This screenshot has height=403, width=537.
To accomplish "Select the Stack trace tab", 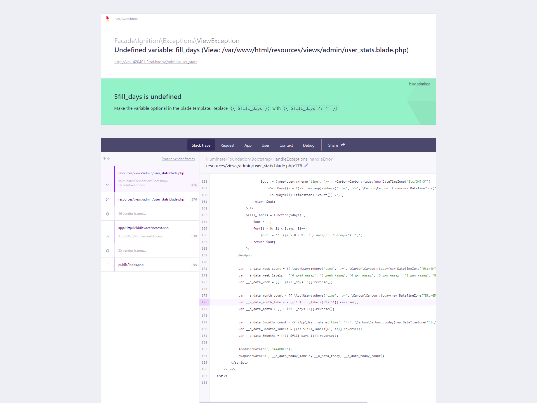I will point(201,145).
